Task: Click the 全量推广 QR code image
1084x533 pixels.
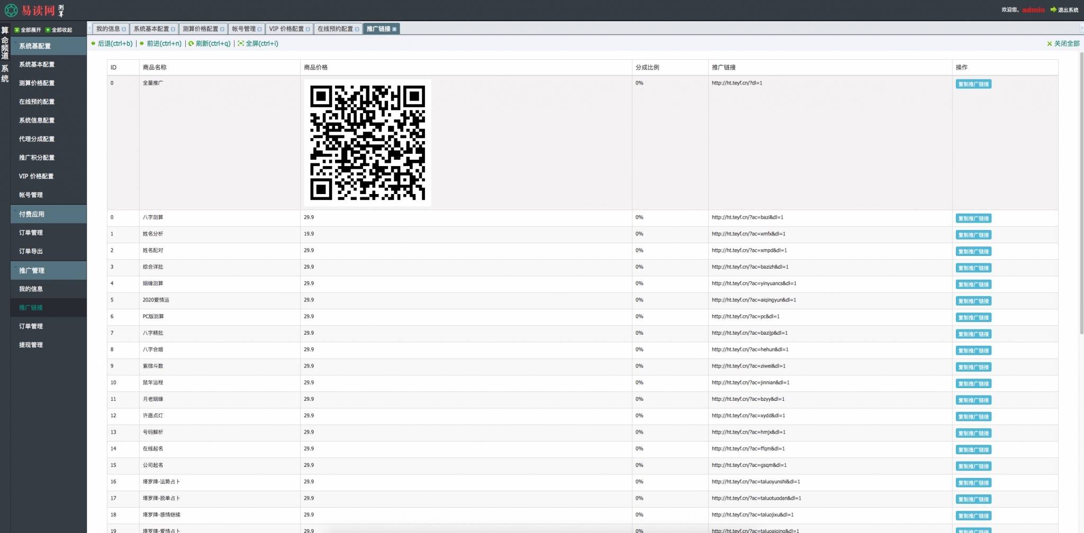Action: click(367, 142)
